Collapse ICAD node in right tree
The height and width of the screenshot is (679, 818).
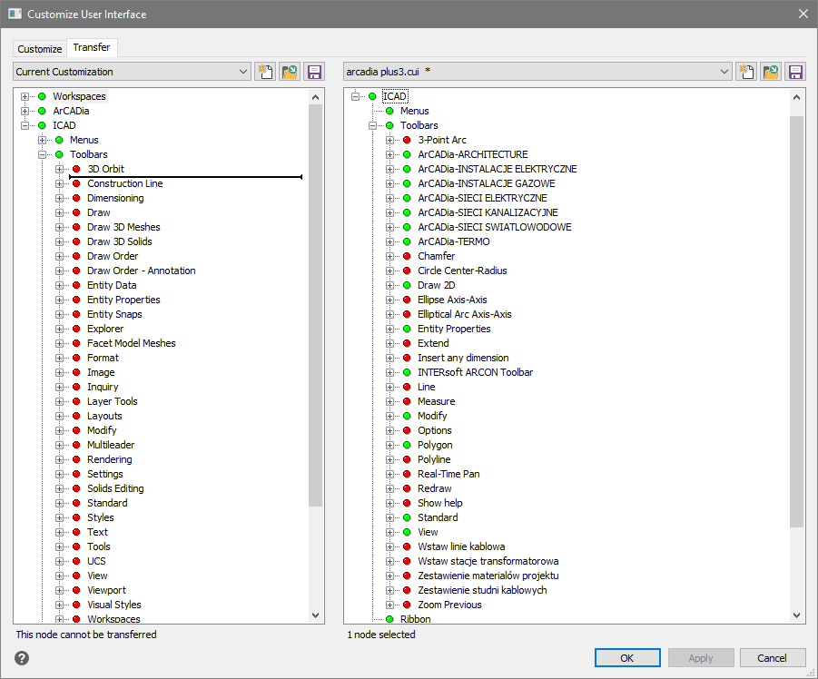pyautogui.click(x=355, y=96)
